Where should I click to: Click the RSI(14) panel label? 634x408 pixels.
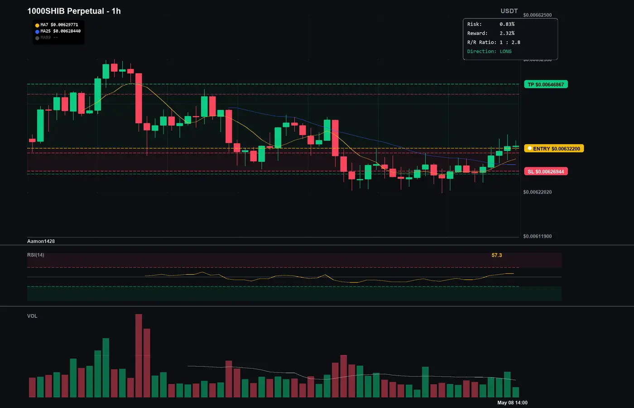tap(36, 255)
